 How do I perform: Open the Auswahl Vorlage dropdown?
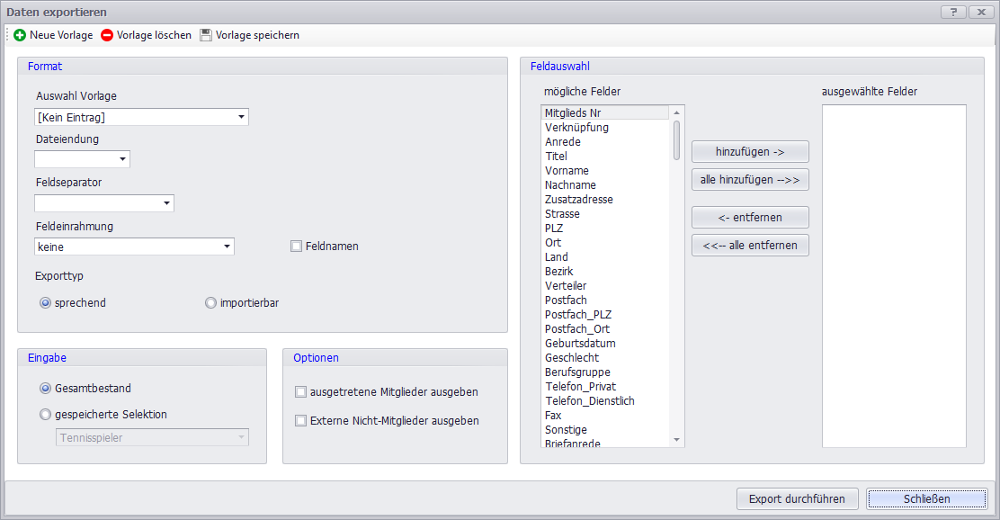pos(241,117)
